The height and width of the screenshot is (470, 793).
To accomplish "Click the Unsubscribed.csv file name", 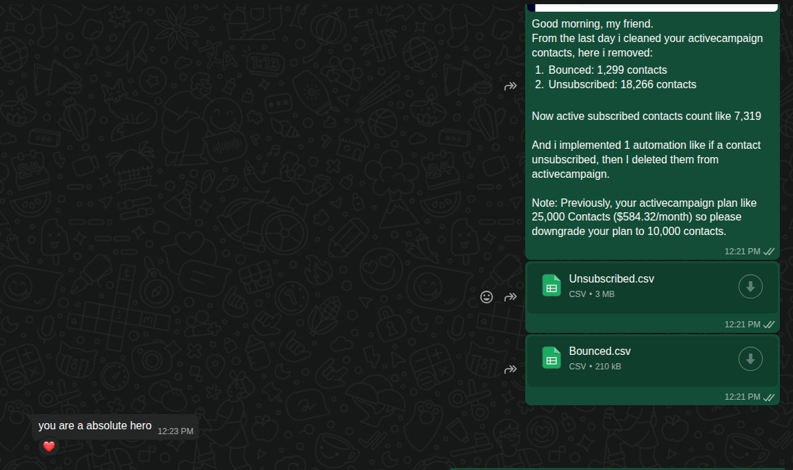I will click(x=611, y=278).
